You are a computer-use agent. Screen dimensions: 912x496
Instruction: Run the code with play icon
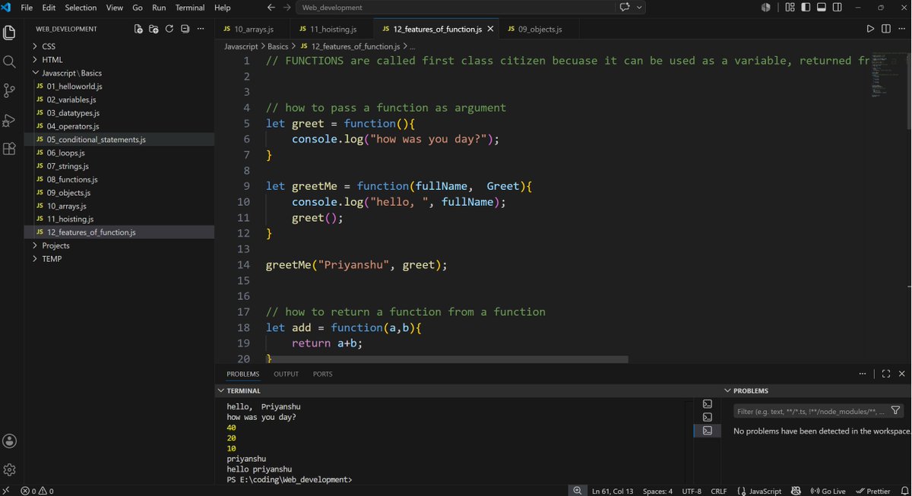[870, 29]
